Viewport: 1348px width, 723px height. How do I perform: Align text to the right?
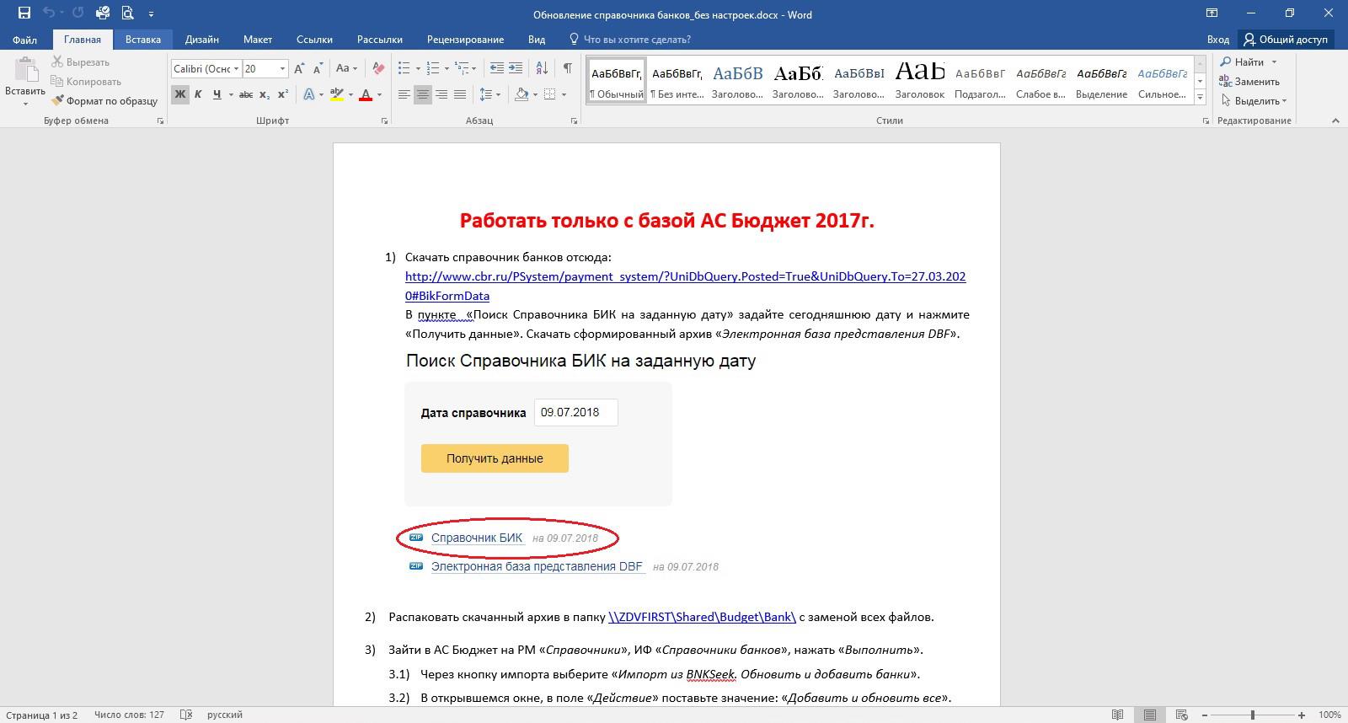441,94
